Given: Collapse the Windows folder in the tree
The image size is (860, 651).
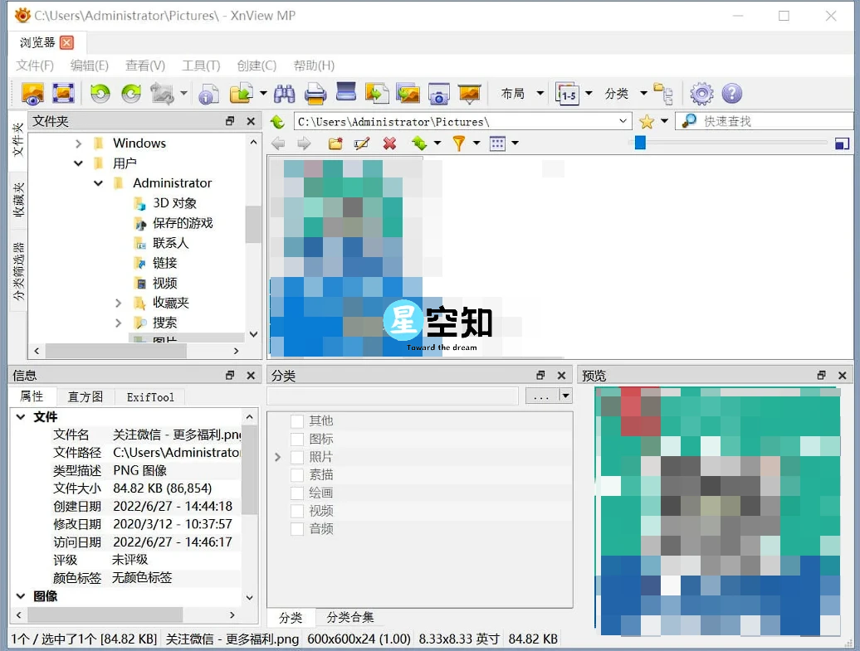Looking at the screenshot, I should (78, 143).
